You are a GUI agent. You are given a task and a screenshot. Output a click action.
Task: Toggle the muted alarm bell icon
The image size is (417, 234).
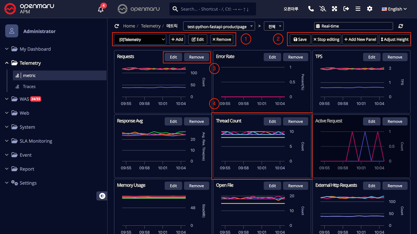pyautogui.click(x=323, y=9)
